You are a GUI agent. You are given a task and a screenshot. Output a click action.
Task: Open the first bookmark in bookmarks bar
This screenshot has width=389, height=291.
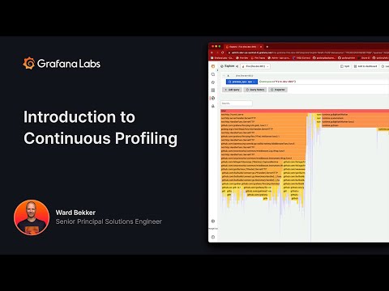click(222, 58)
